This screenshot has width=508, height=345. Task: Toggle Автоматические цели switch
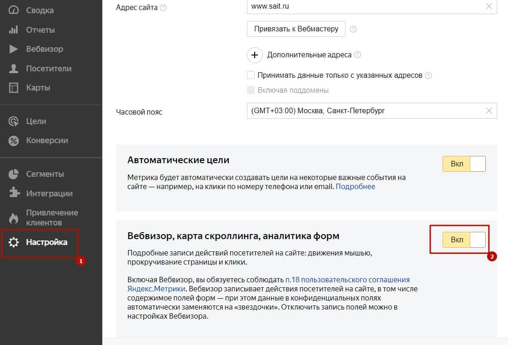point(464,164)
